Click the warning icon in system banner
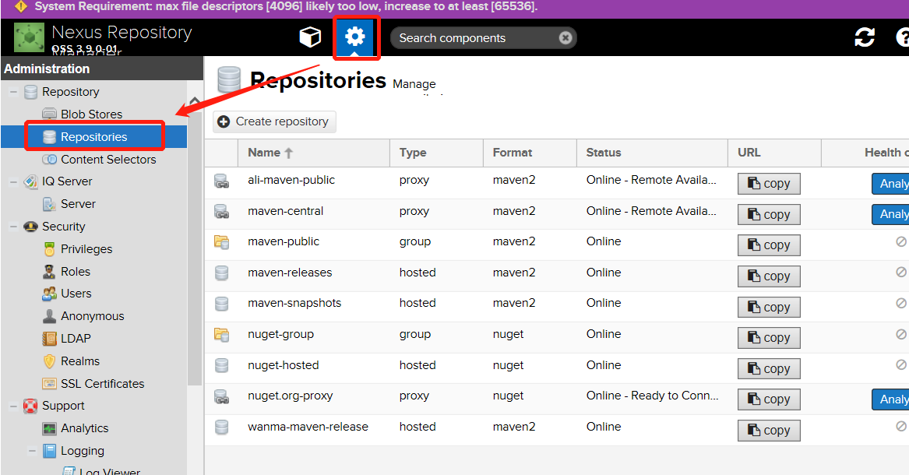This screenshot has height=475, width=909. coord(20,7)
